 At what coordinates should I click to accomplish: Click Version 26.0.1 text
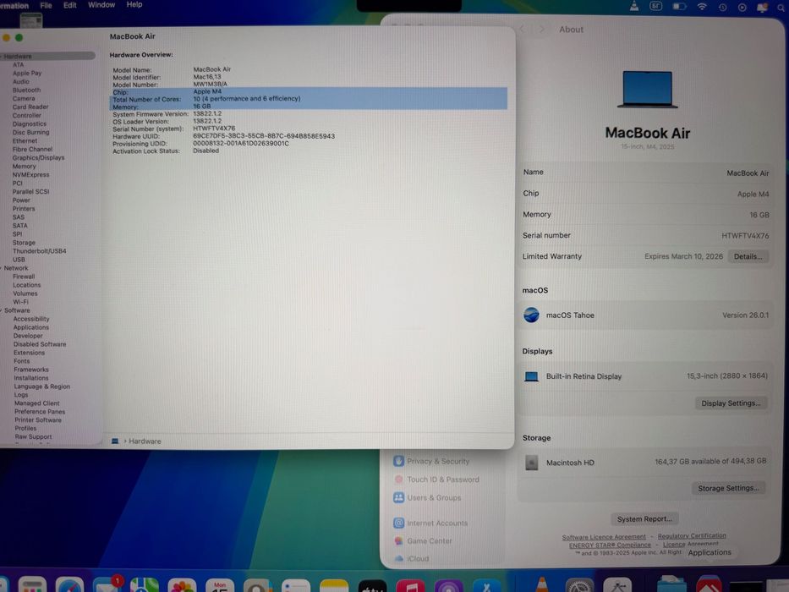745,315
